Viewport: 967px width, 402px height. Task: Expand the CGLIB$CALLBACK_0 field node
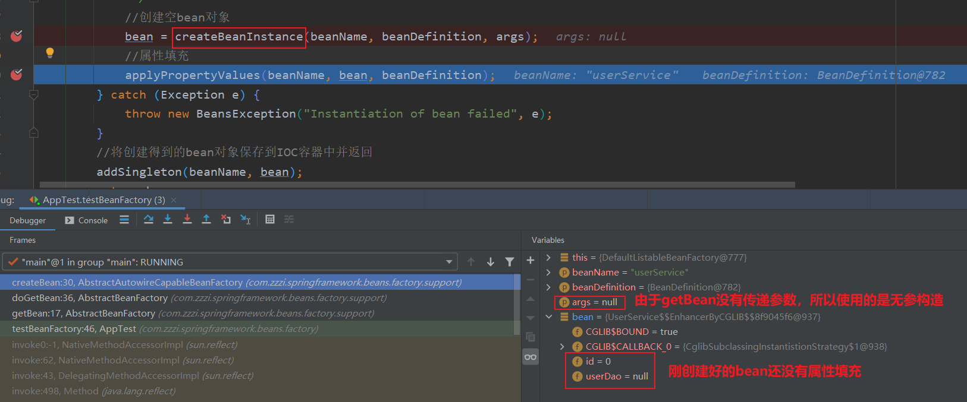pyautogui.click(x=562, y=347)
